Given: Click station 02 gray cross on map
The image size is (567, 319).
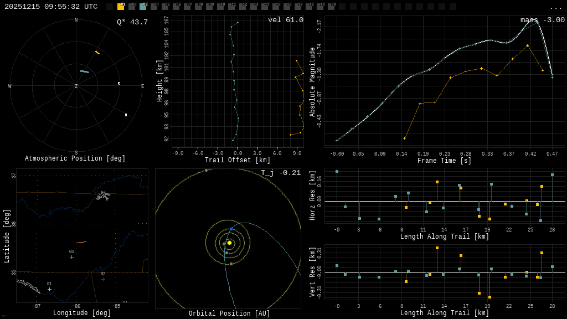Looking at the screenshot, I should [103, 279].
